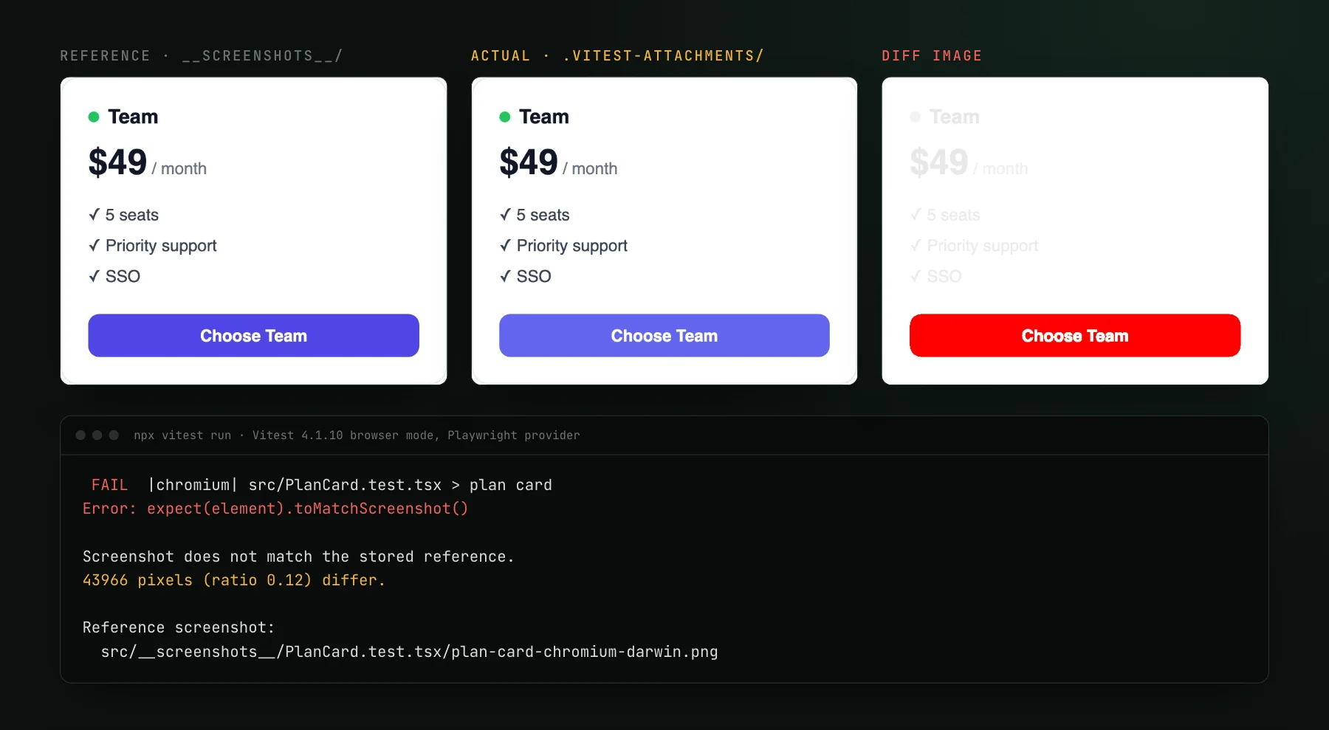Image resolution: width=1329 pixels, height=730 pixels.
Task: Click Priority support checkmark in actual card
Action: click(505, 246)
